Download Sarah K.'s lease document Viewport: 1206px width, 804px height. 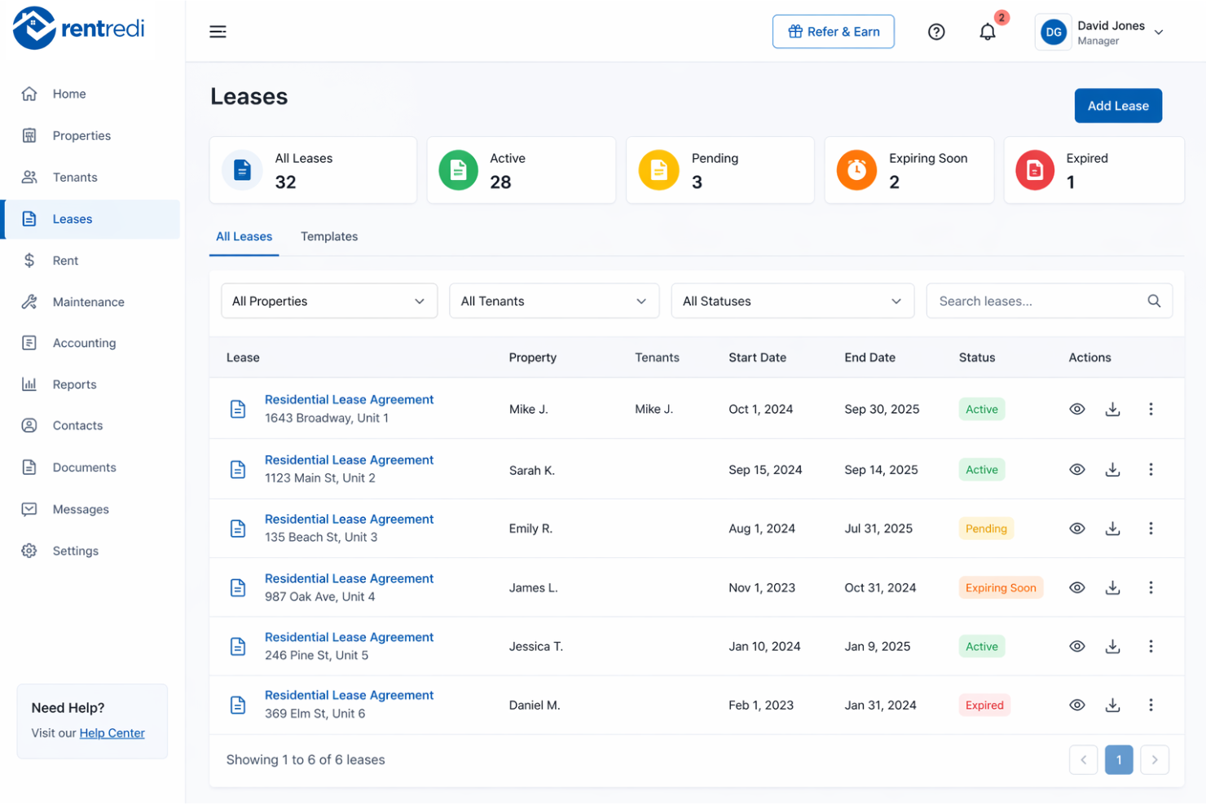tap(1112, 469)
